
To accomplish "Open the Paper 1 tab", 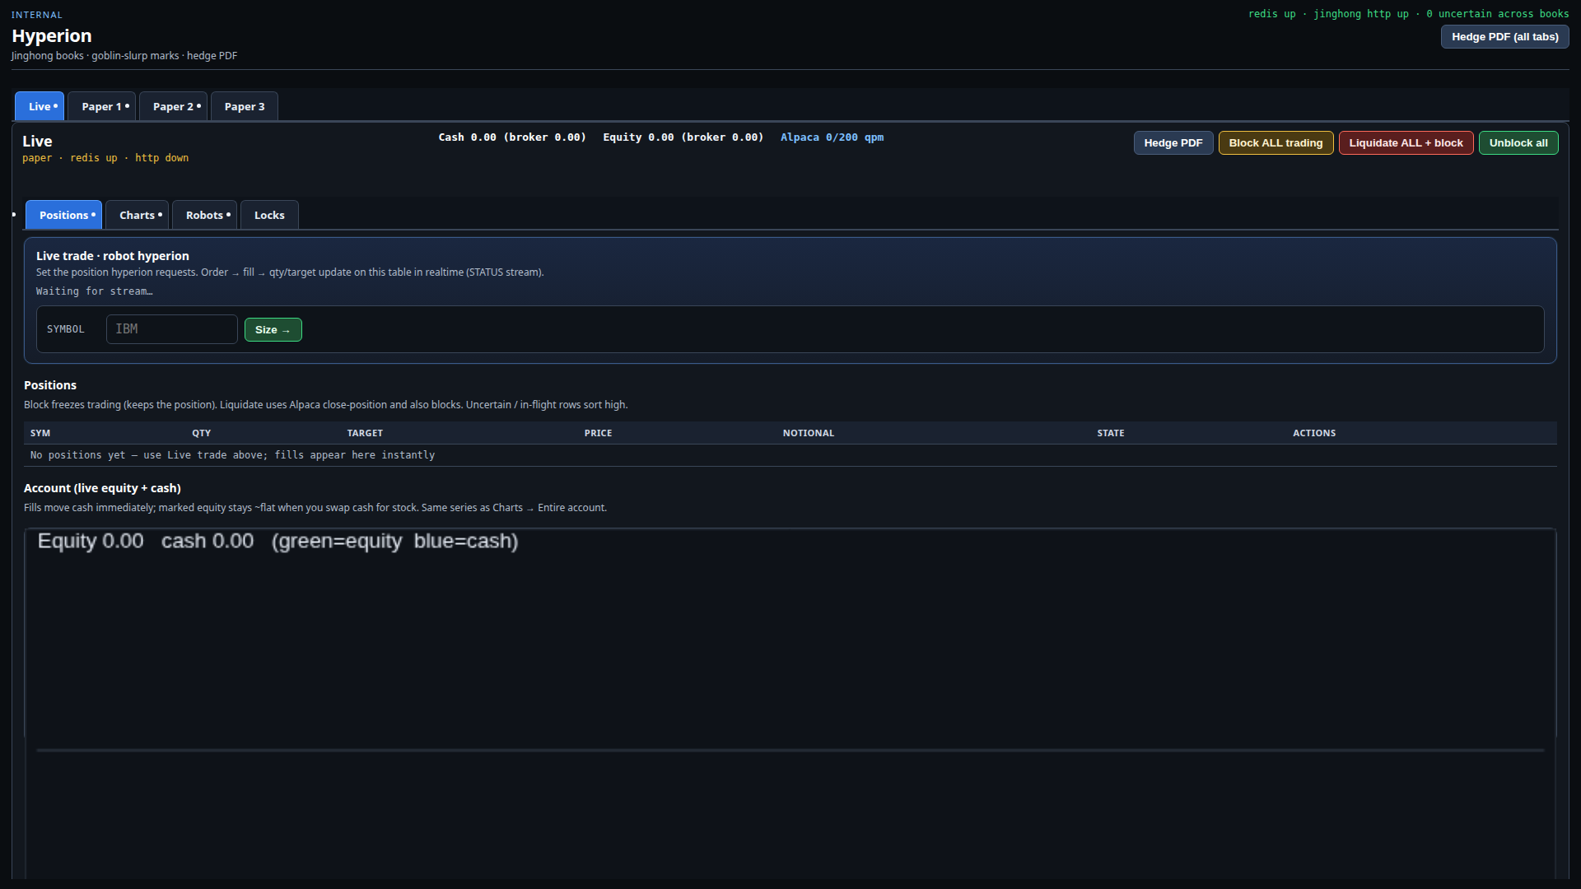I will [x=102, y=106].
